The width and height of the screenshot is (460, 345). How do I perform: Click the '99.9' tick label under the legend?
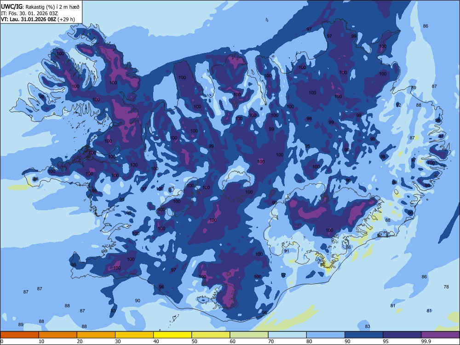coord(425,341)
